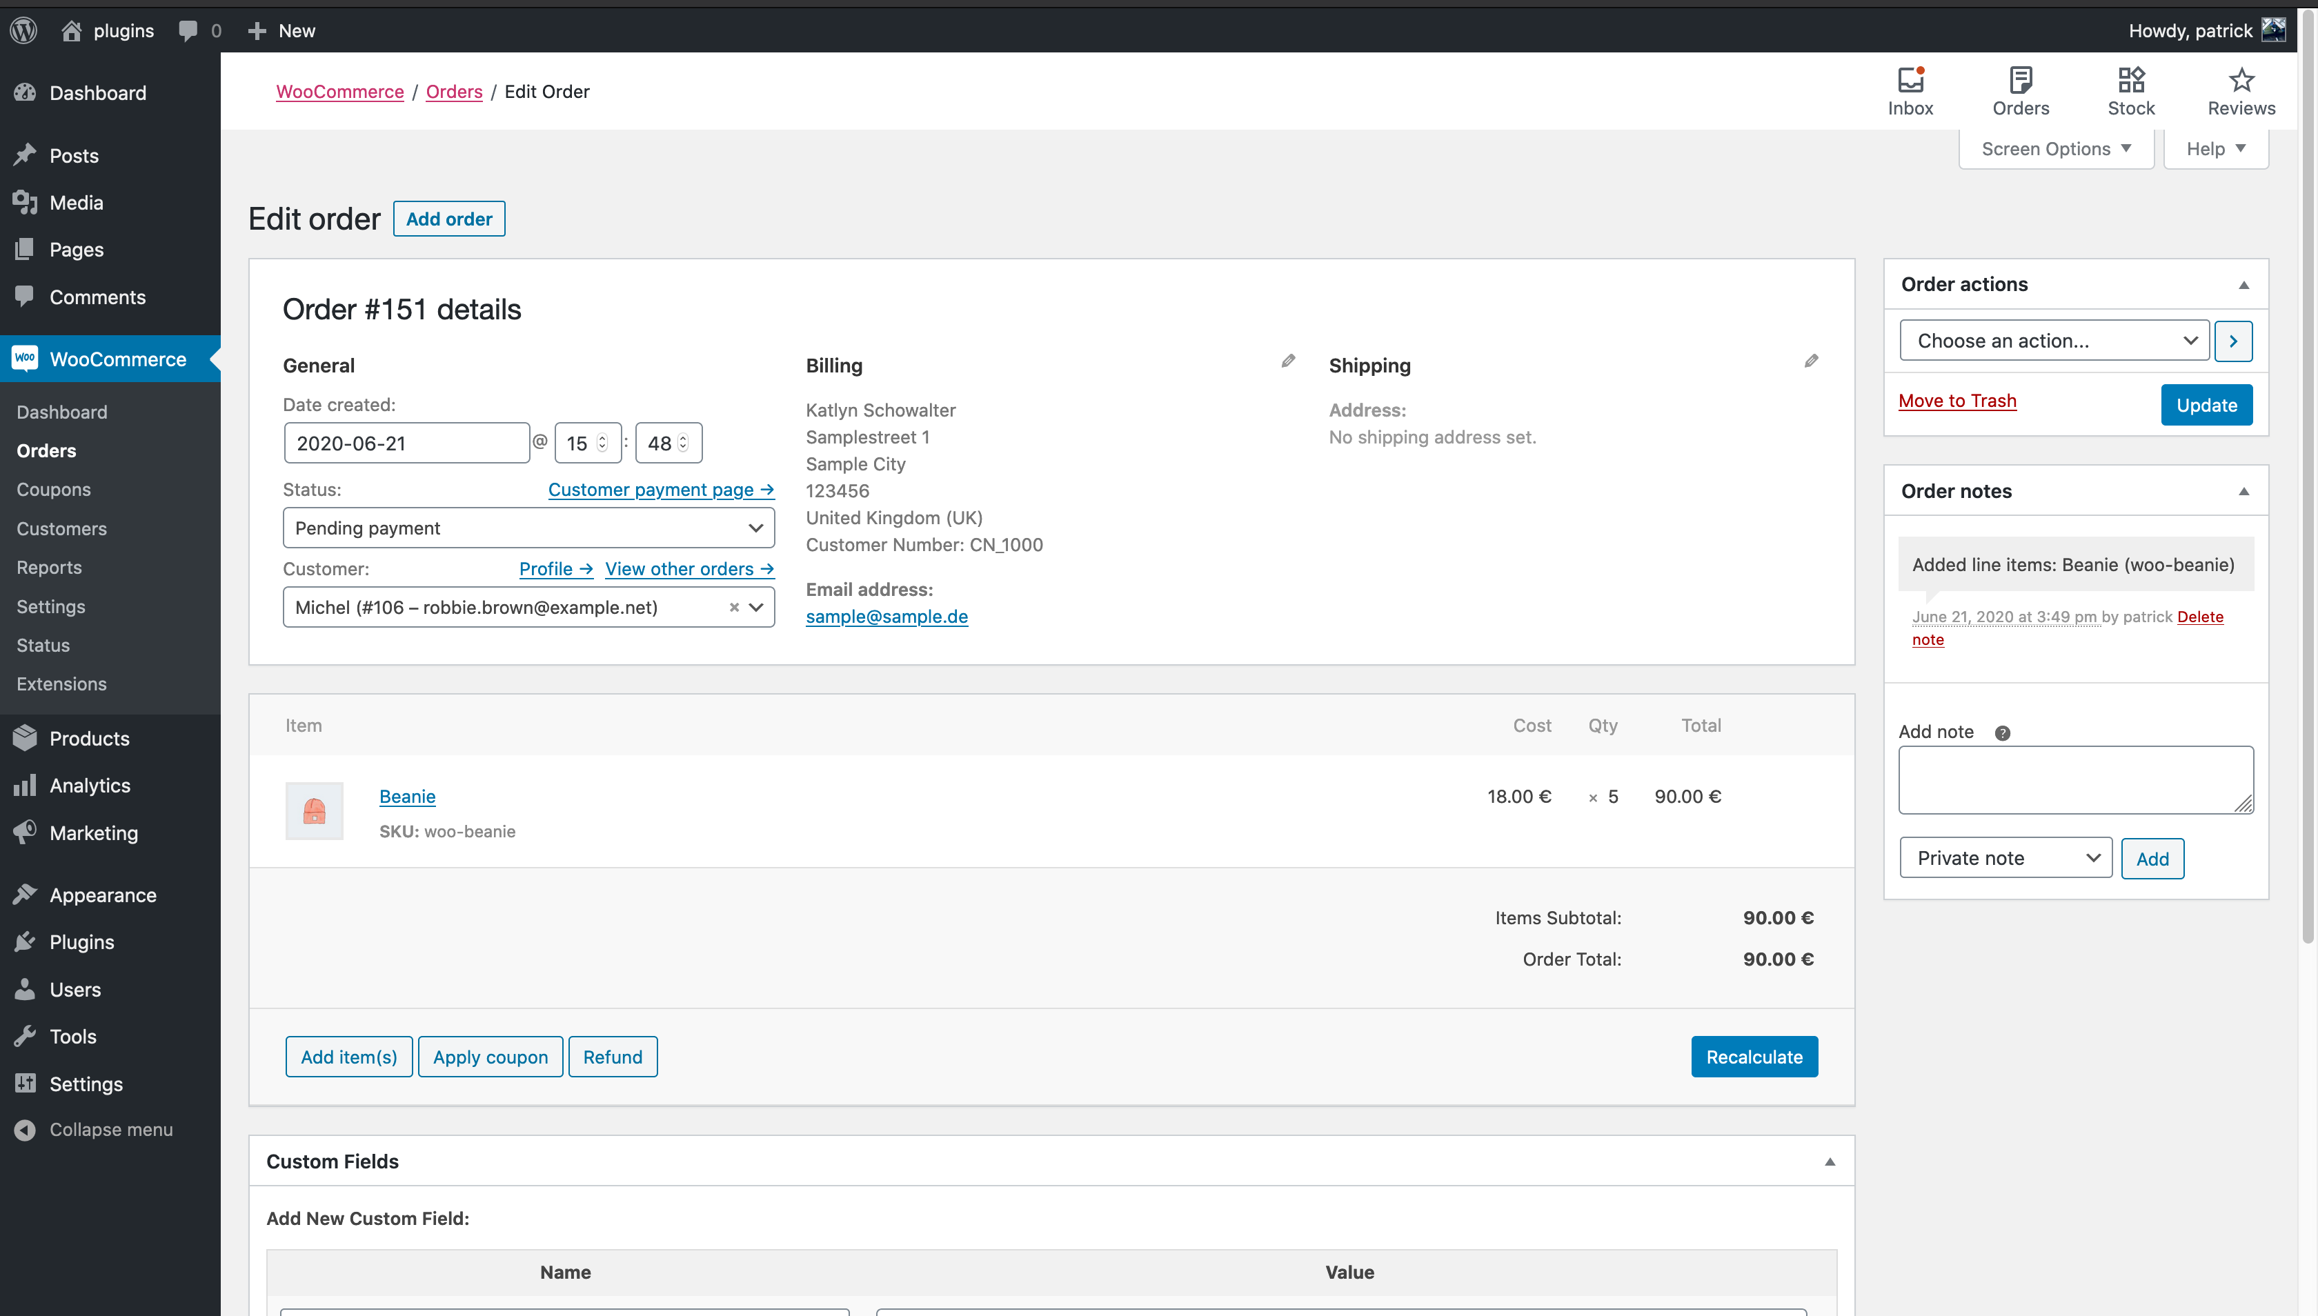This screenshot has width=2318, height=1316.
Task: Clear the selected customer with x icon
Action: 734,608
